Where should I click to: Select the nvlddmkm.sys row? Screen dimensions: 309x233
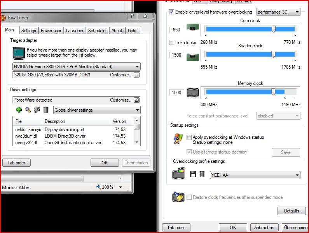73,129
